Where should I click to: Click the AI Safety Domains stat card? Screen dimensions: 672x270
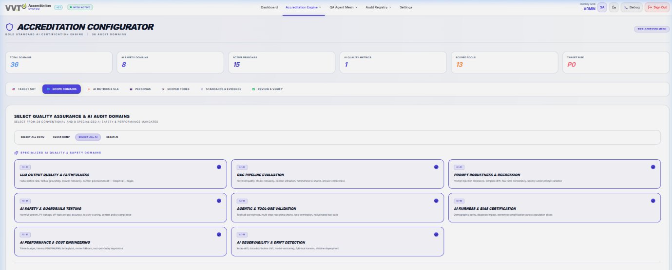click(170, 62)
